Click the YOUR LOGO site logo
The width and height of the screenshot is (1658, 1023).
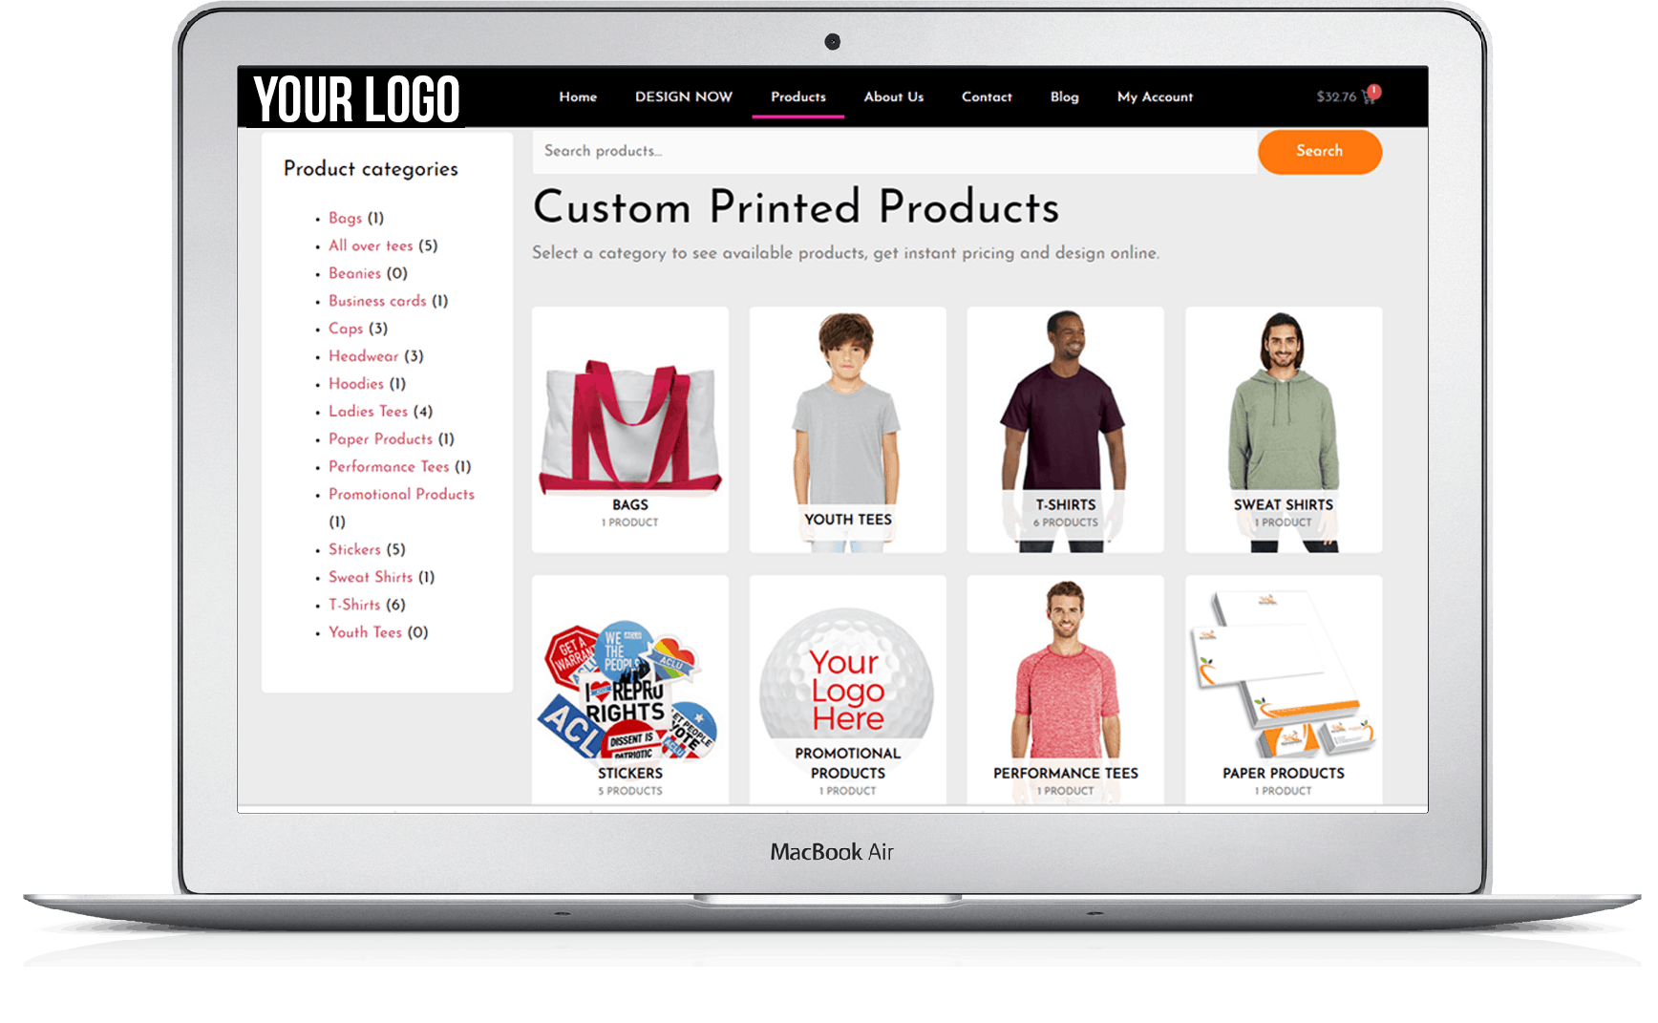click(x=356, y=98)
